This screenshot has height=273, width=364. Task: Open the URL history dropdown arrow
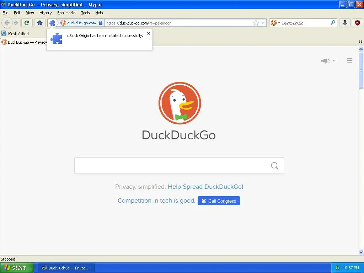point(263,23)
